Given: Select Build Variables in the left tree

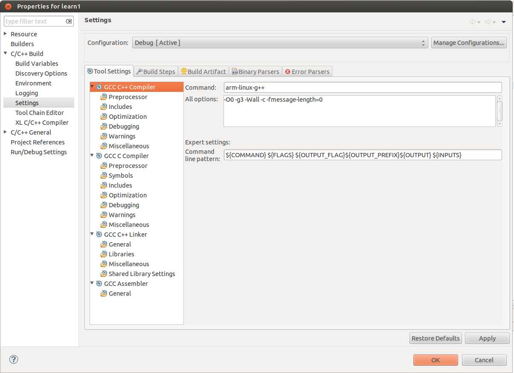Looking at the screenshot, I should point(37,64).
